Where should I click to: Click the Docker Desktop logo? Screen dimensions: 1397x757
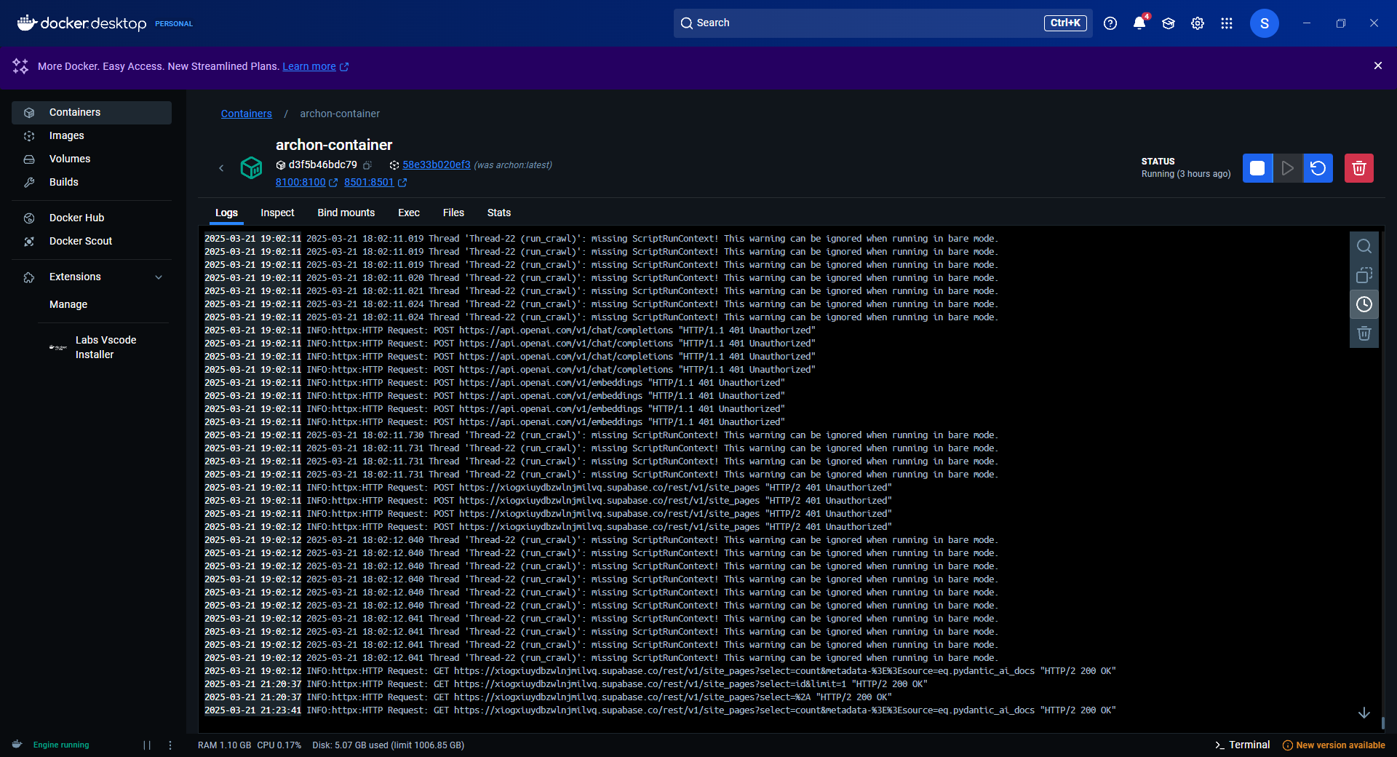(82, 23)
